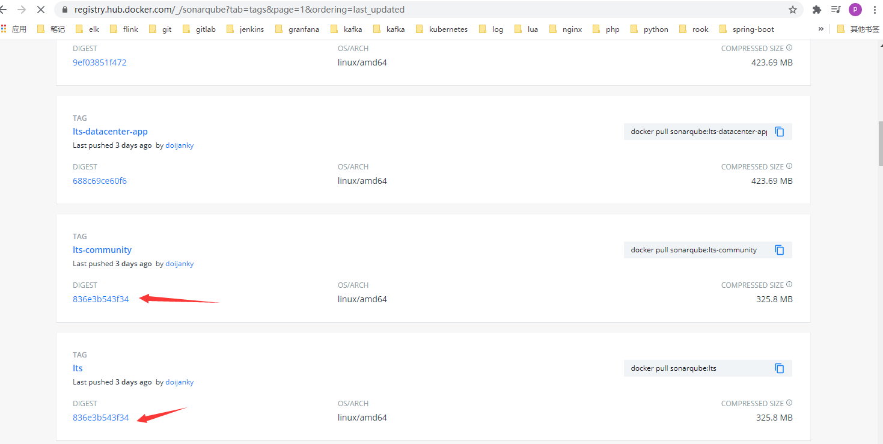
Task: Select linux/amd64 text on lts card
Action: [362, 418]
